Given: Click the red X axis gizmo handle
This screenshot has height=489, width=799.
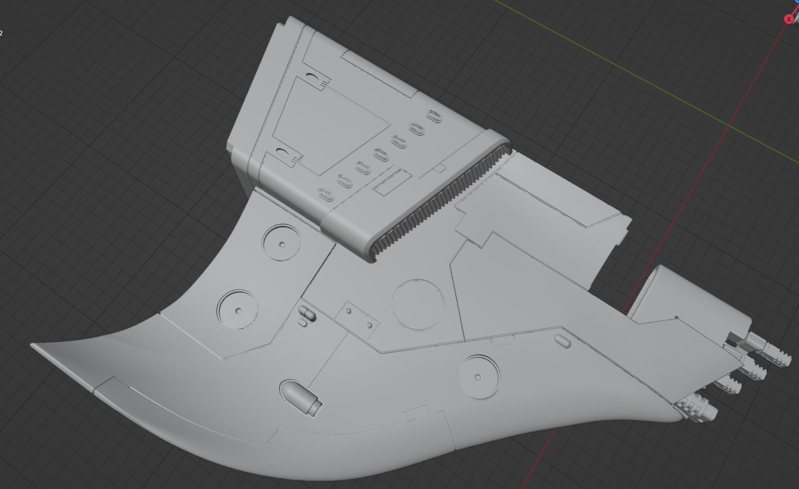Looking at the screenshot, I should [789, 19].
